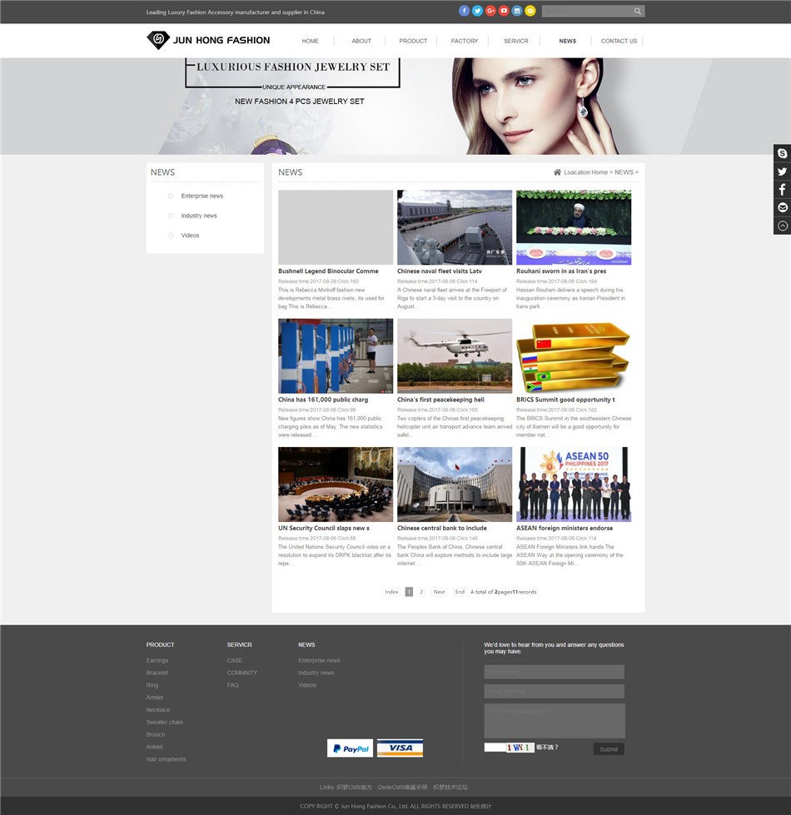The image size is (791, 815).
Task: Open Skype from the right sidebar
Action: (782, 153)
